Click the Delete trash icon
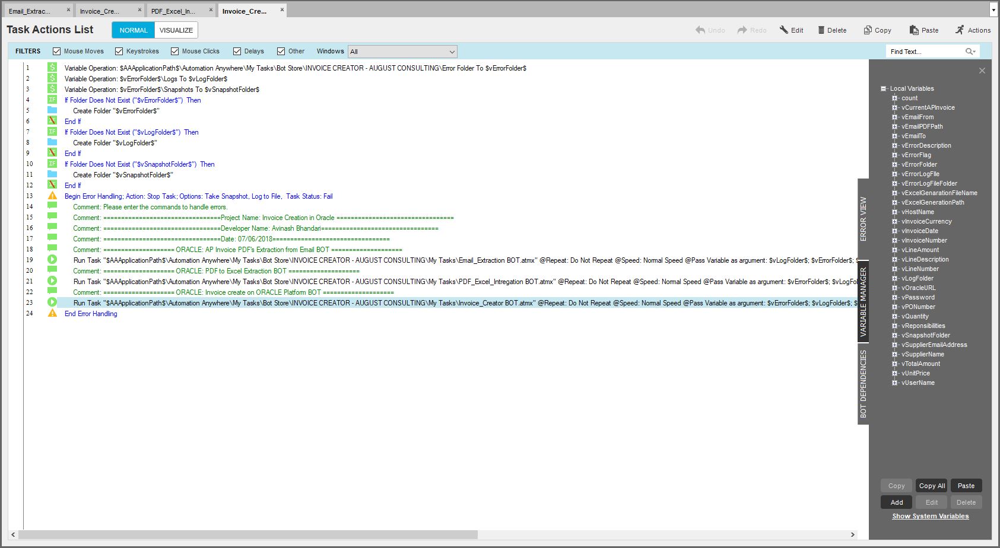1000x548 pixels. click(x=821, y=30)
